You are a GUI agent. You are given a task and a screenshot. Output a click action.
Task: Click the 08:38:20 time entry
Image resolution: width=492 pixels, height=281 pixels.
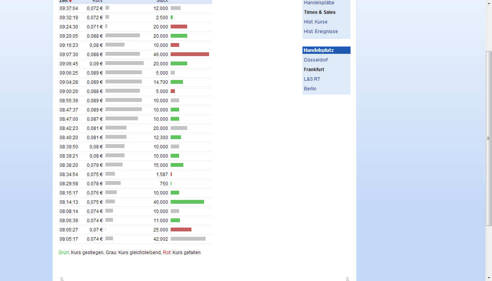[x=69, y=165]
